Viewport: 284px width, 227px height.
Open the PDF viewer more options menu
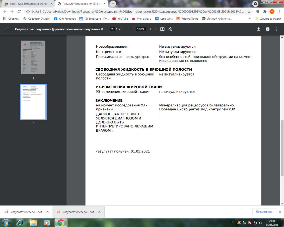pos(276,29)
